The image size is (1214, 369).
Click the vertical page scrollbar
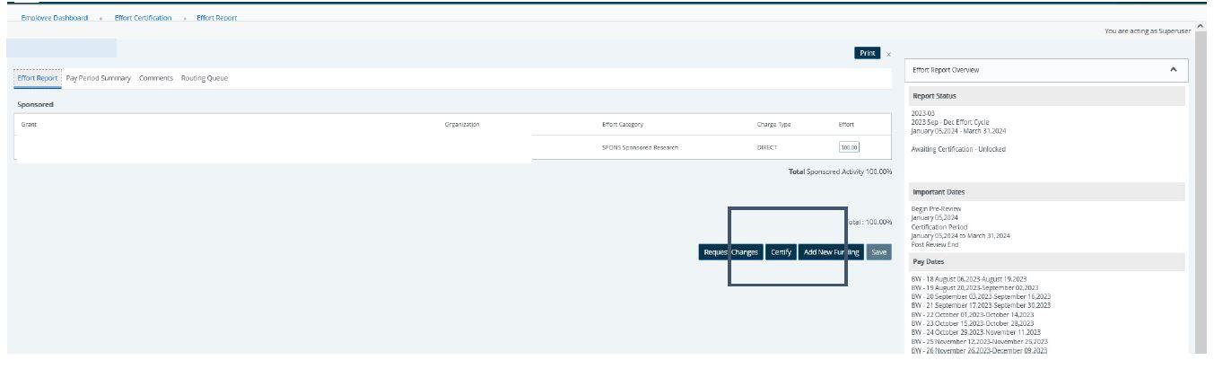coord(1201,189)
